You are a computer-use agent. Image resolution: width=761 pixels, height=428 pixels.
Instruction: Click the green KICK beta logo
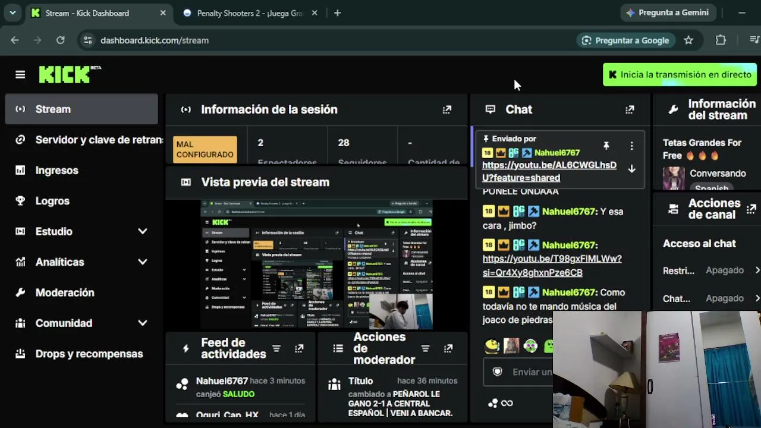(x=70, y=74)
